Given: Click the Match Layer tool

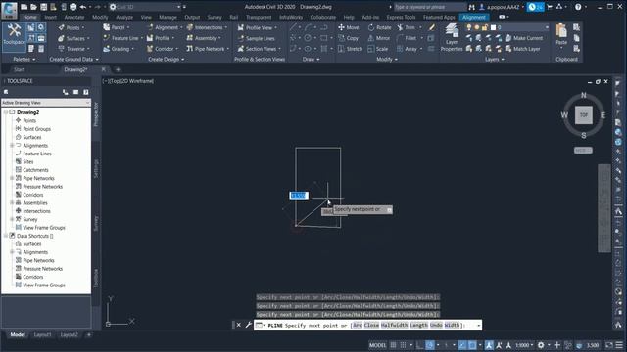Looking at the screenshot, I should pos(522,49).
